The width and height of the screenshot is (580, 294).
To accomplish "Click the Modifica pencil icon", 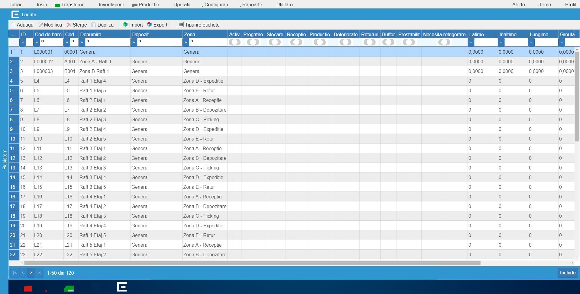I will click(40, 25).
